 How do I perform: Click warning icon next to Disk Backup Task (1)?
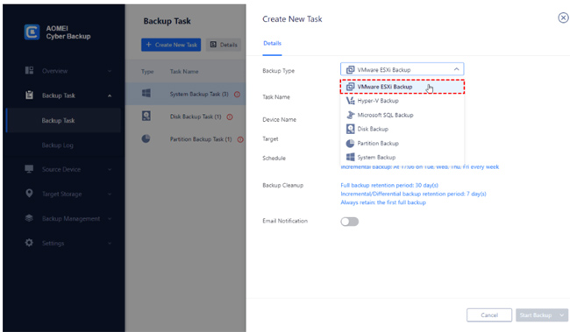[x=230, y=117]
